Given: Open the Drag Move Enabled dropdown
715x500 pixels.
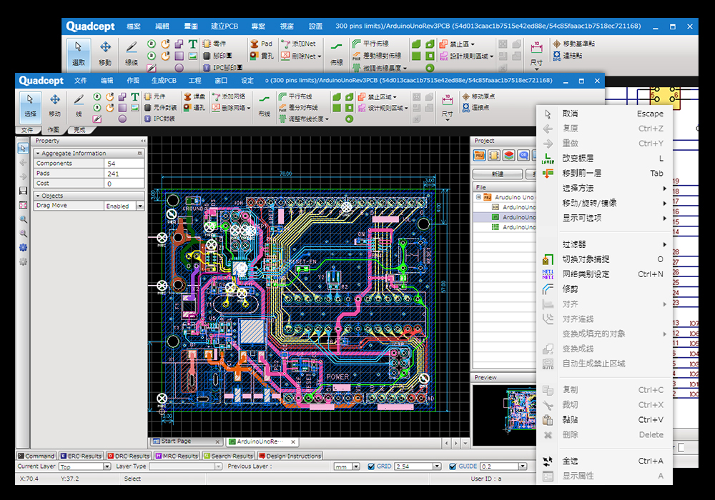Looking at the screenshot, I should 140,206.
